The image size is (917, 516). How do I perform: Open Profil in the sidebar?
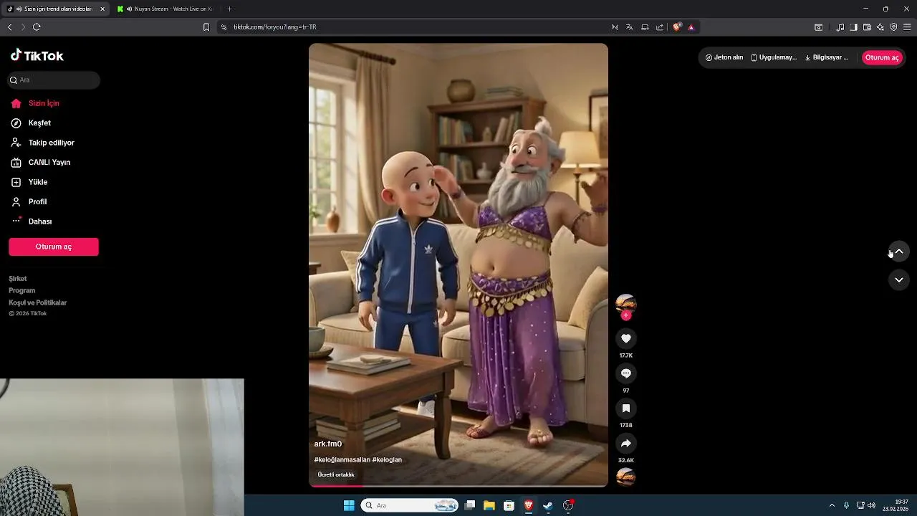(x=29, y=202)
